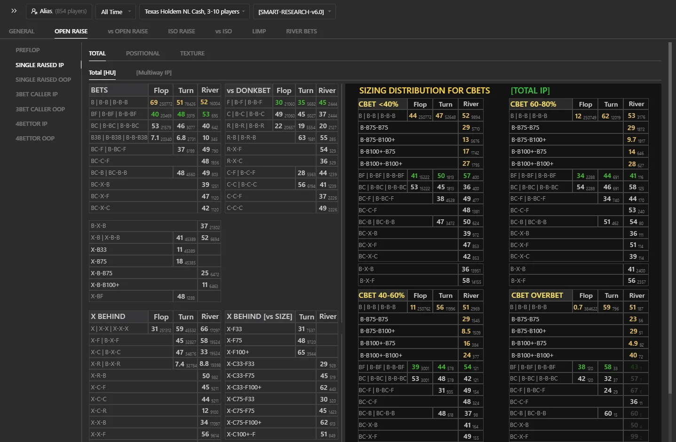Click the X-C75-F33 row label
This screenshot has height=442, width=676.
pyautogui.click(x=240, y=399)
